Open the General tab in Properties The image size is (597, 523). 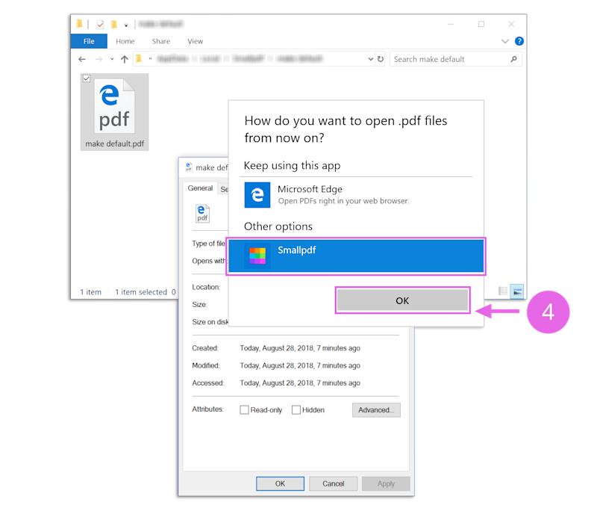[x=200, y=188]
